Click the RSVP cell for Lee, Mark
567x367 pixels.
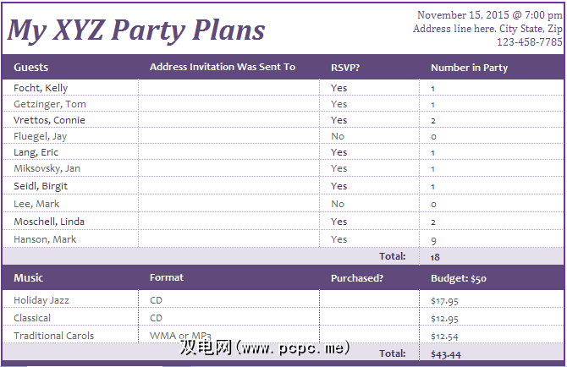[x=339, y=204]
